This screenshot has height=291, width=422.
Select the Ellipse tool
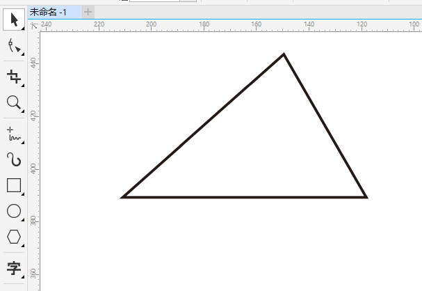[14, 211]
